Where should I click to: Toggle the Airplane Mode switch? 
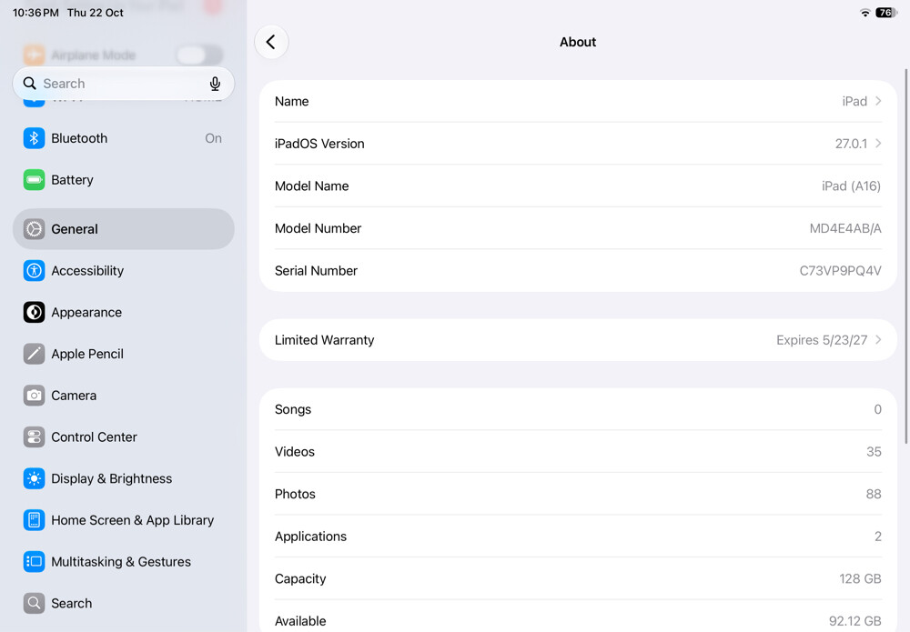(199, 55)
